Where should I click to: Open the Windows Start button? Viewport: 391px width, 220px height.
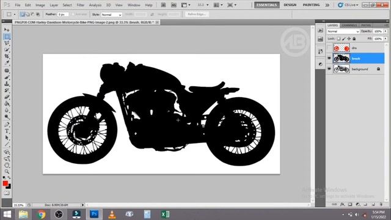point(7,215)
